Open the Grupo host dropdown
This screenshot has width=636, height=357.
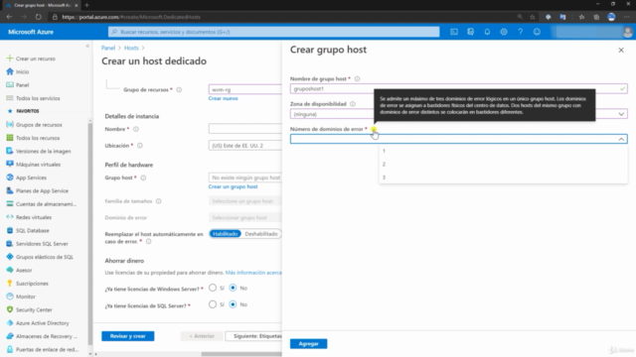coord(245,178)
